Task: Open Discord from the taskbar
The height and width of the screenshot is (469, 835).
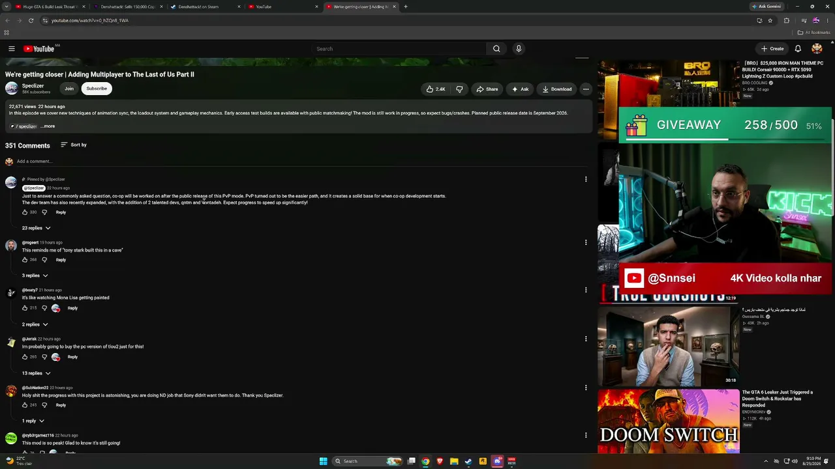Action: [497, 461]
